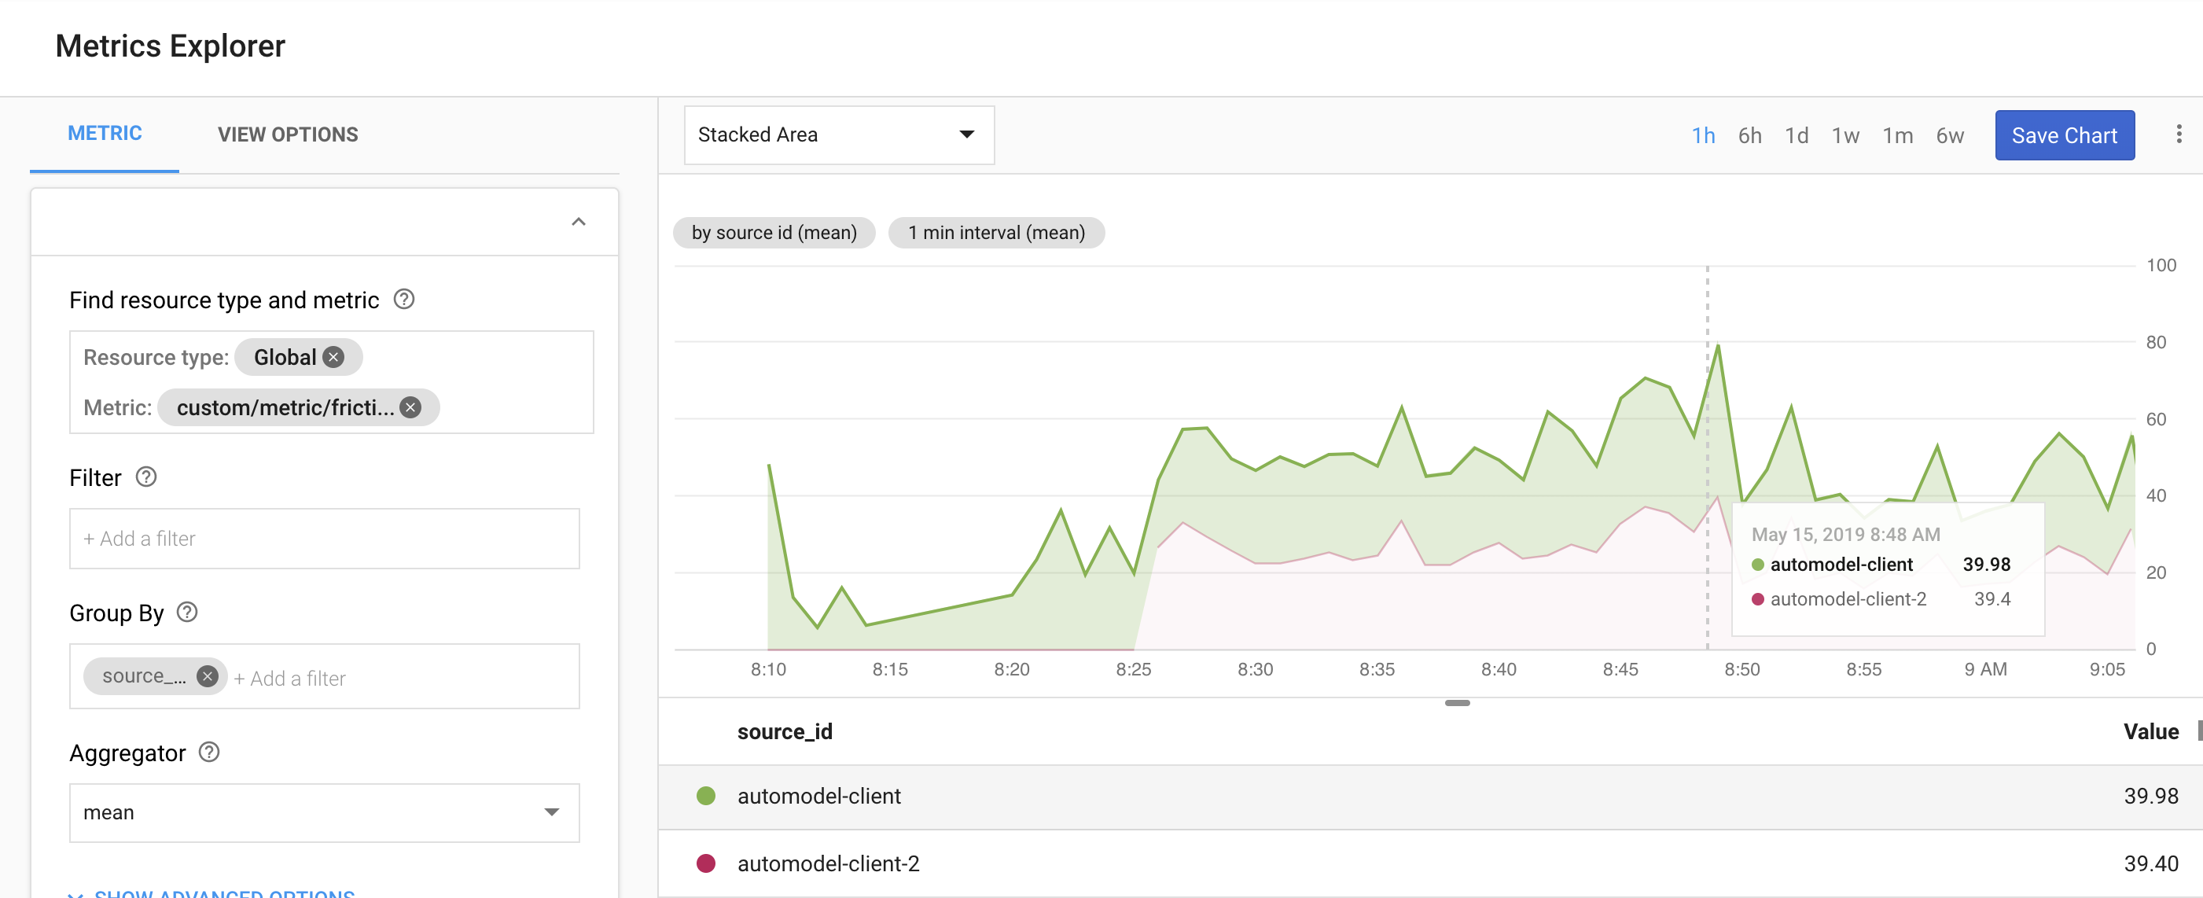This screenshot has height=898, width=2203.
Task: Select the Metric tab
Action: 105,134
